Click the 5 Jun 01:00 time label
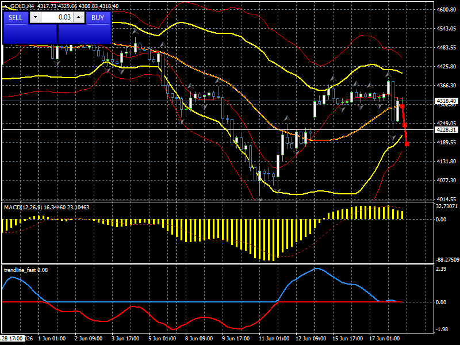This screenshot has height=345, width=460. click(x=162, y=339)
